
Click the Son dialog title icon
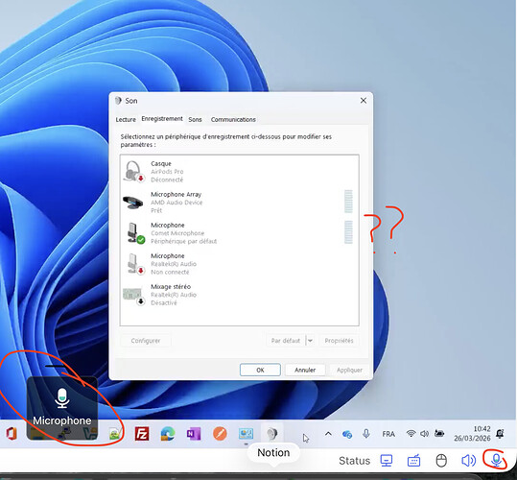click(x=118, y=101)
